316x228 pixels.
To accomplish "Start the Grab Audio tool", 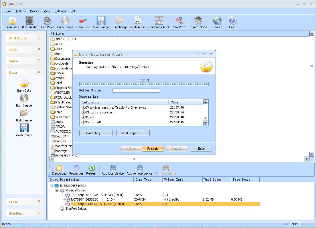I will (x=138, y=23).
